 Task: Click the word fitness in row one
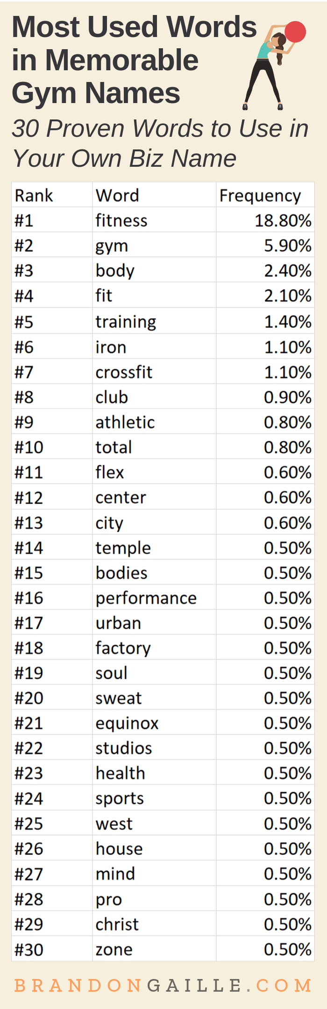(121, 220)
